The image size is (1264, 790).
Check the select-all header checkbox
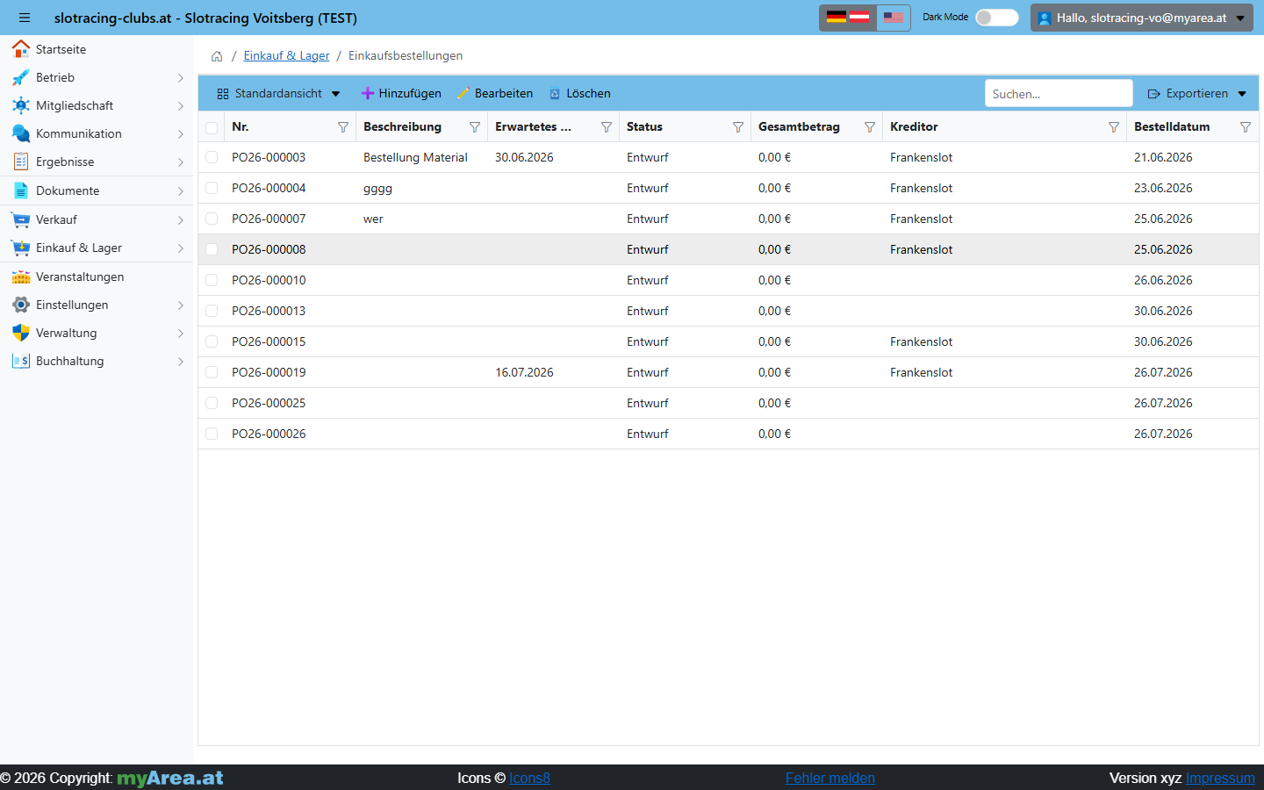coord(212,127)
